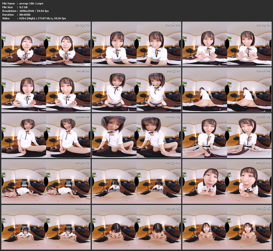273x251 pixels.
Task: Click the frame stamped 00:09:01
Action: tap(227, 44)
